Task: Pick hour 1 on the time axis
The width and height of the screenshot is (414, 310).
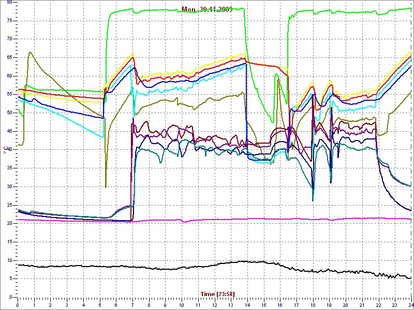Action: 34,304
